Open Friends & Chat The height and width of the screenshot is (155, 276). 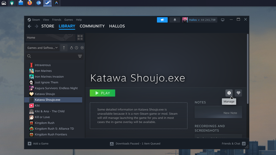tap(231, 144)
